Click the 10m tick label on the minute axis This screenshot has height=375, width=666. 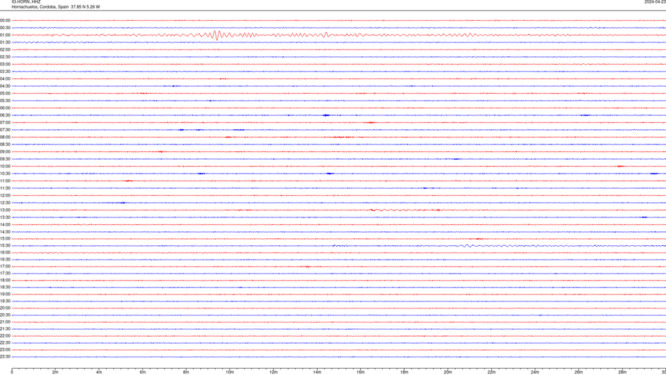click(230, 372)
